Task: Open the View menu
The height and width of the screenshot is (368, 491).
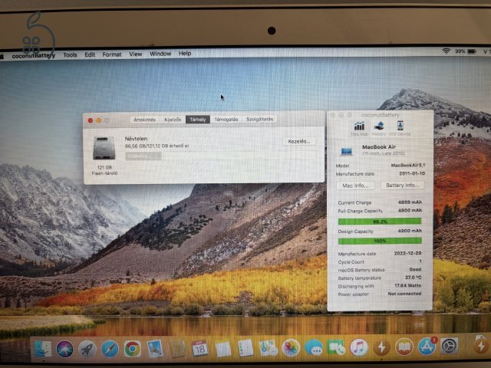Action: [136, 54]
